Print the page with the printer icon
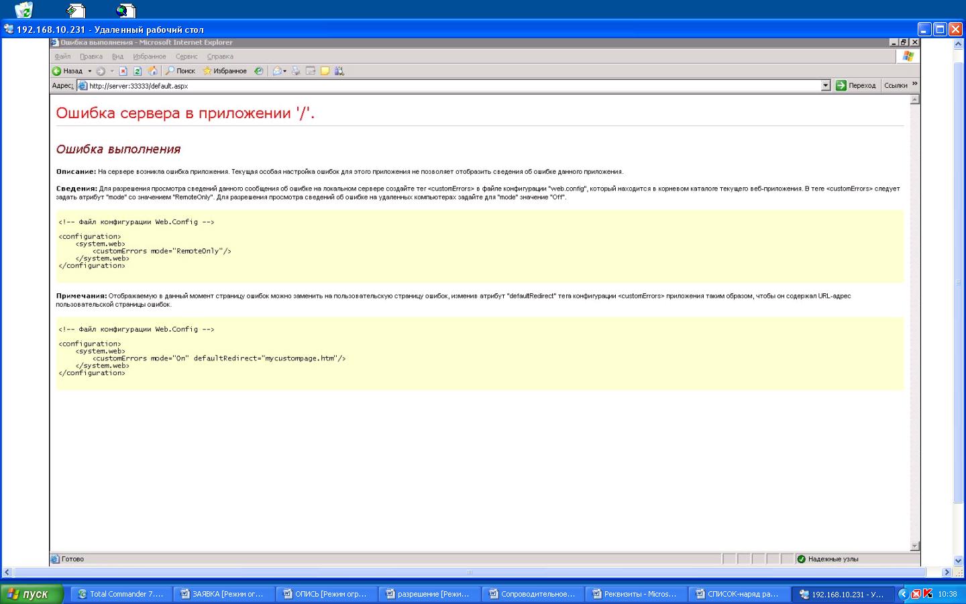This screenshot has width=966, height=604. click(296, 71)
